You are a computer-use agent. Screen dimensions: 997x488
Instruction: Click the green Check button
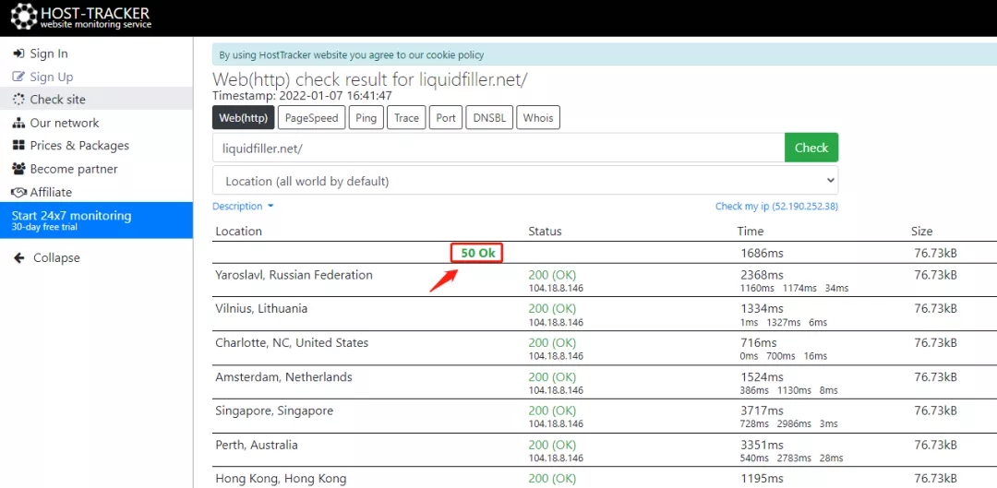(x=811, y=148)
